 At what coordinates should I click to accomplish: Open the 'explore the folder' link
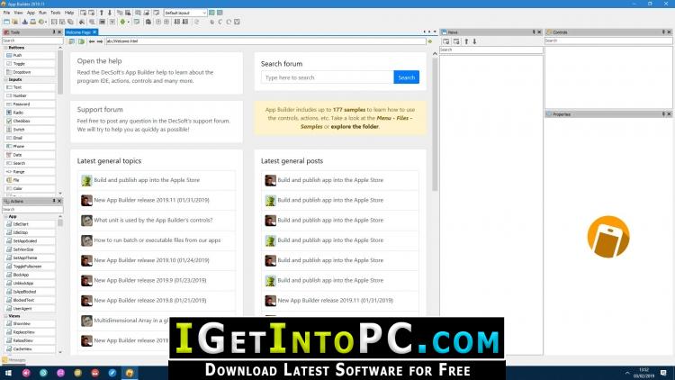point(355,127)
